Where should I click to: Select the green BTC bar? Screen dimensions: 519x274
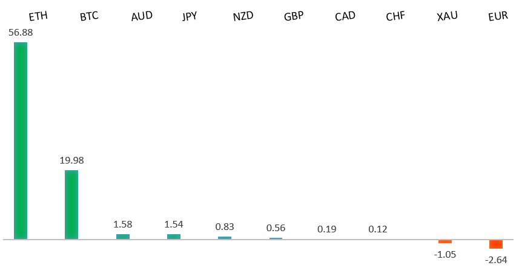(71, 205)
